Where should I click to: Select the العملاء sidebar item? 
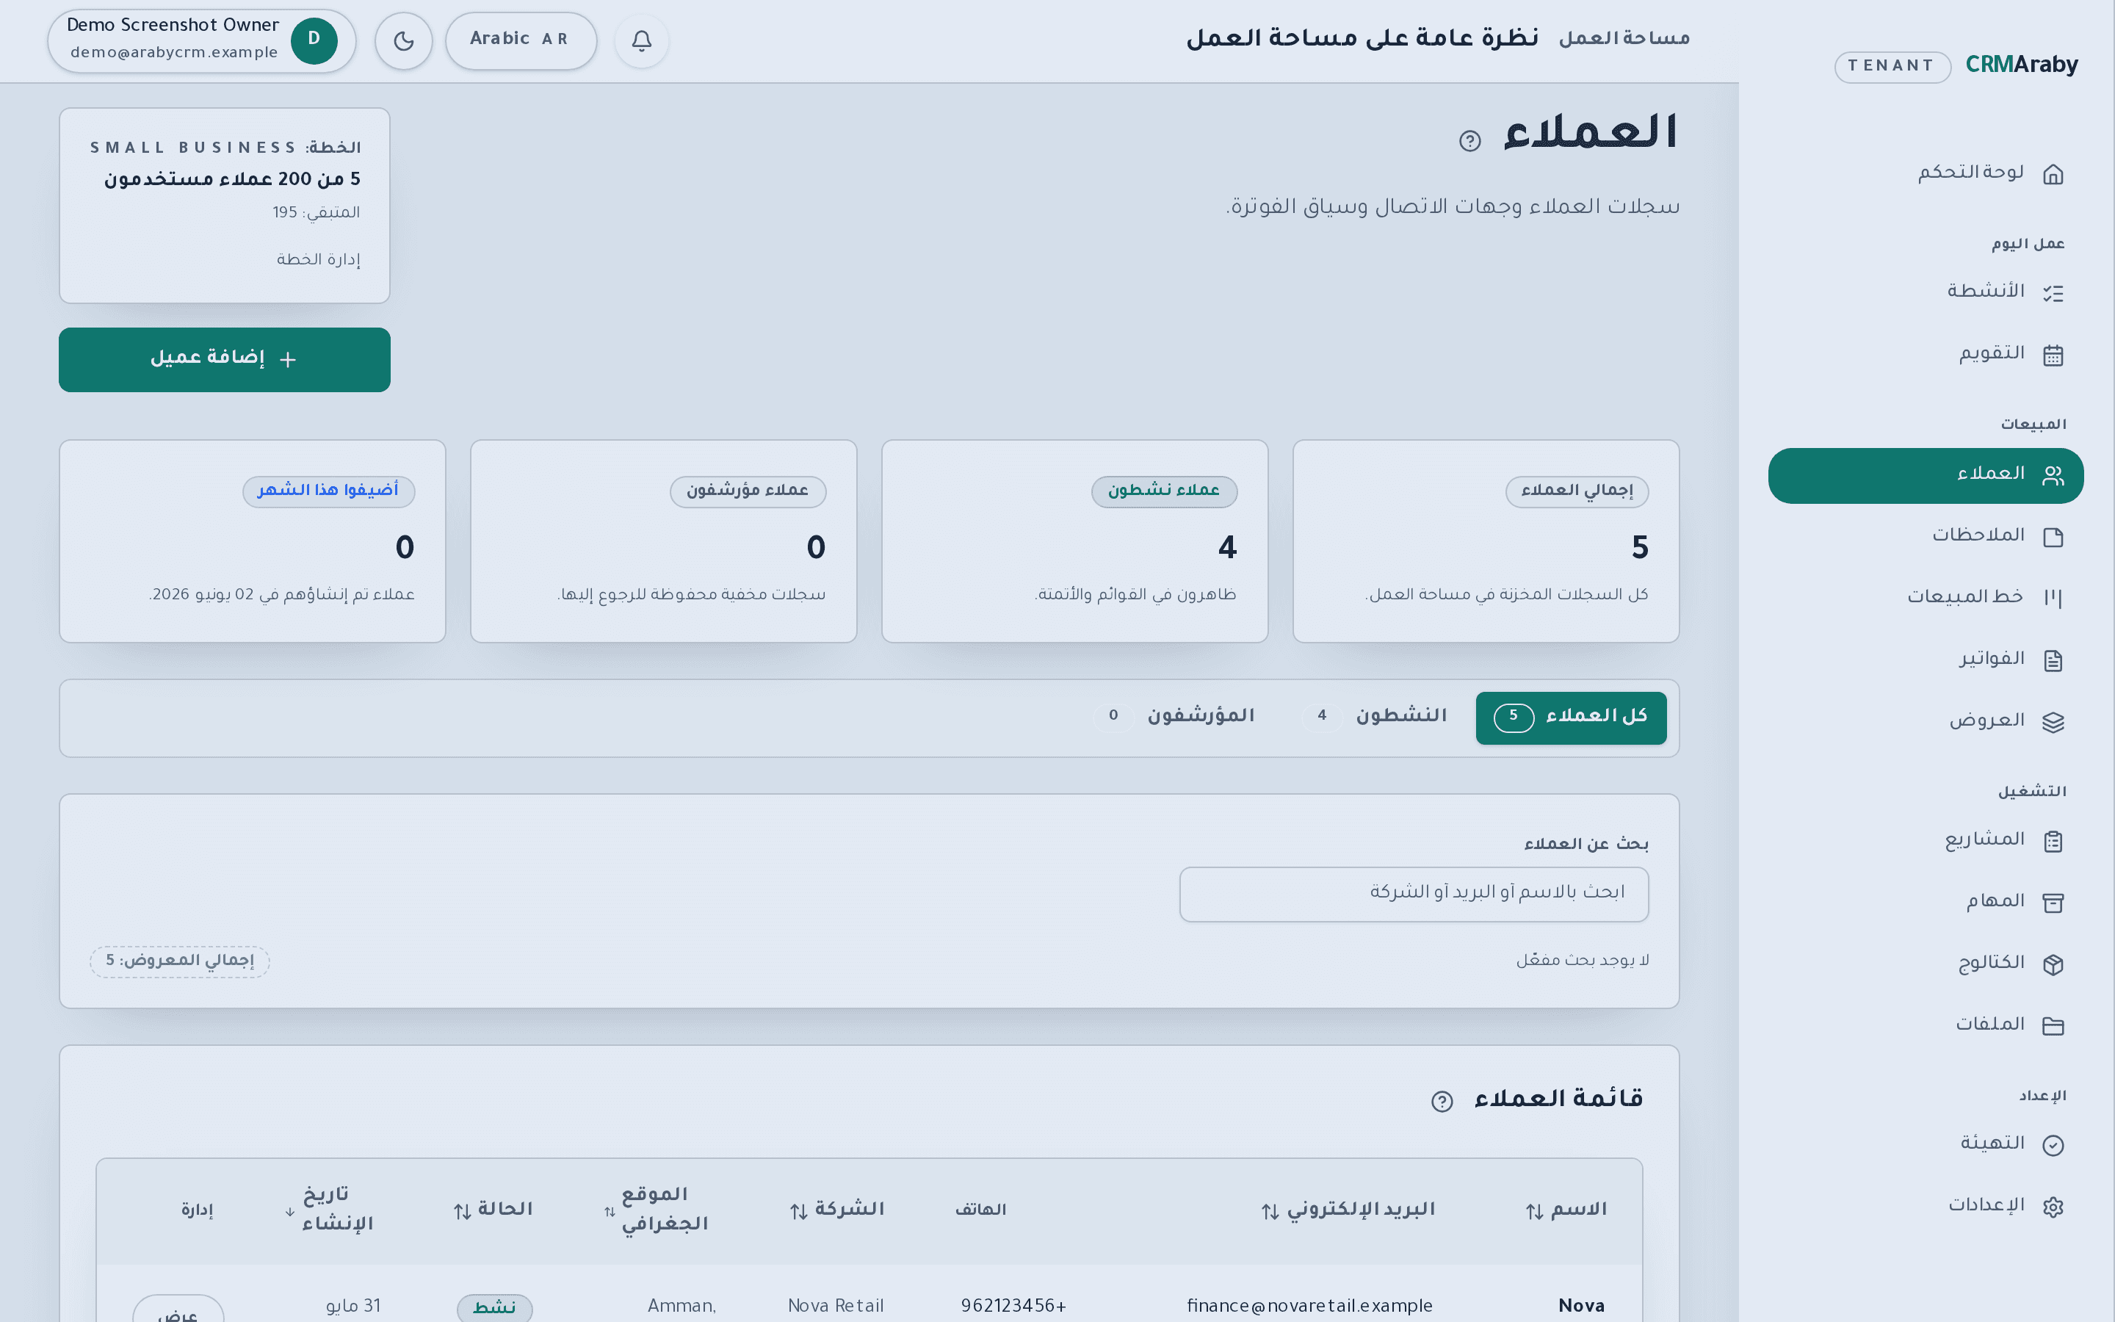[1926, 476]
